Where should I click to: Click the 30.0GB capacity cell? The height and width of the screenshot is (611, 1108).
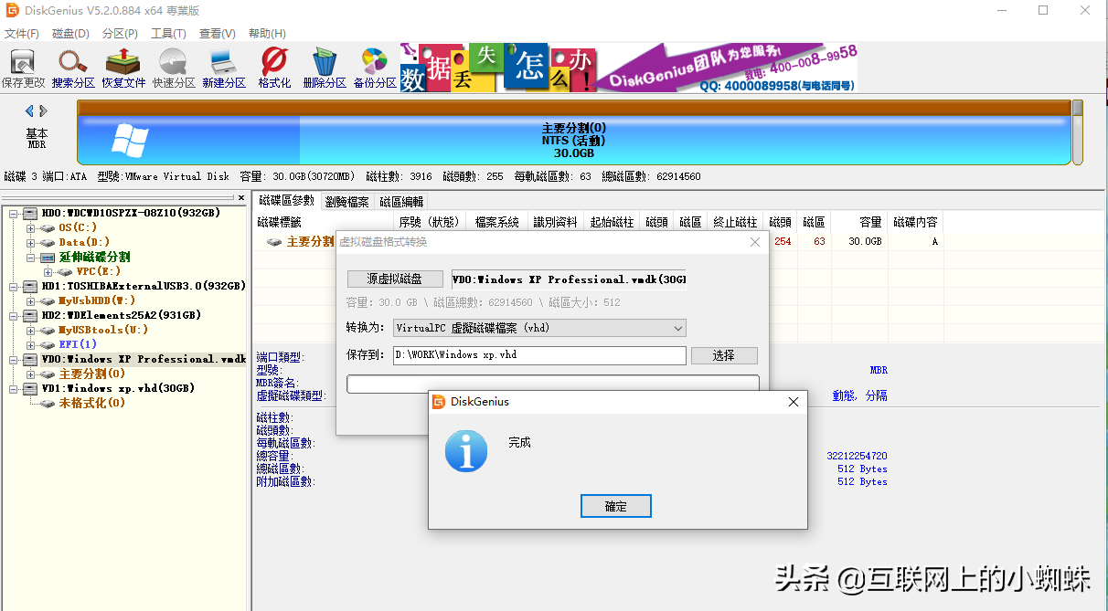click(865, 241)
